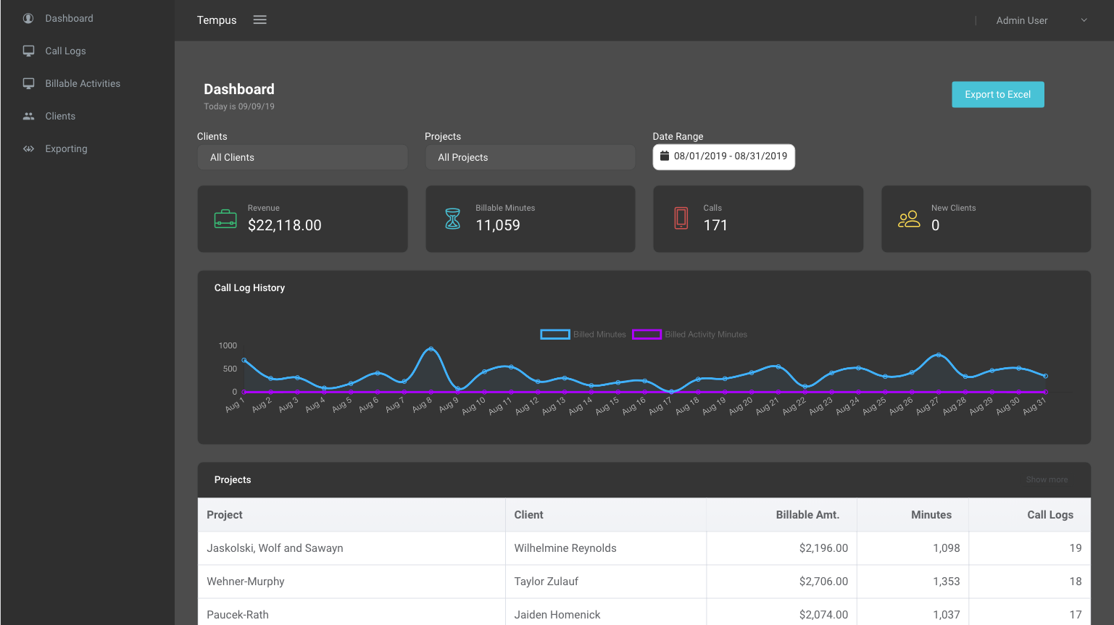This screenshot has width=1114, height=625.
Task: Click the Calls phone icon
Action: (x=681, y=218)
